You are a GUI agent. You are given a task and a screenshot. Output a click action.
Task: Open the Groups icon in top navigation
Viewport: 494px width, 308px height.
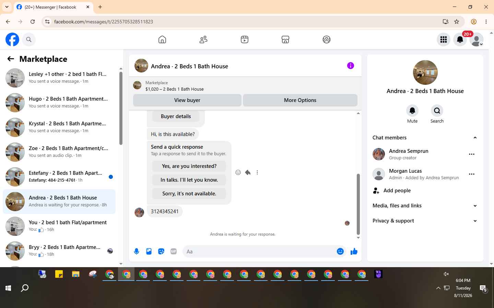327,39
